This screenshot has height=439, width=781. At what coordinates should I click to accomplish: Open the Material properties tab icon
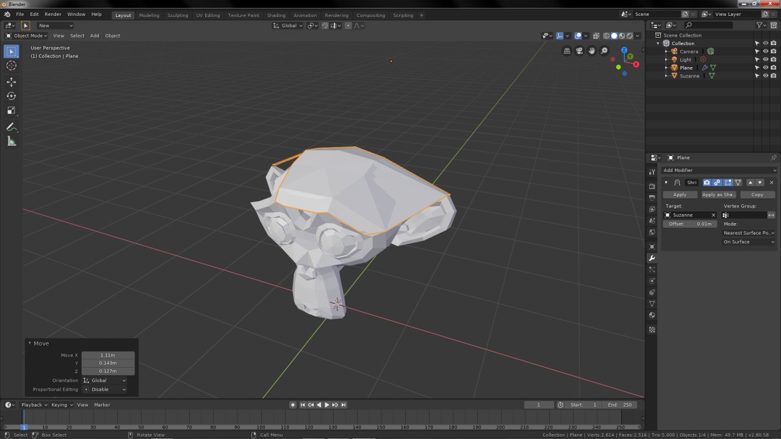pos(652,315)
